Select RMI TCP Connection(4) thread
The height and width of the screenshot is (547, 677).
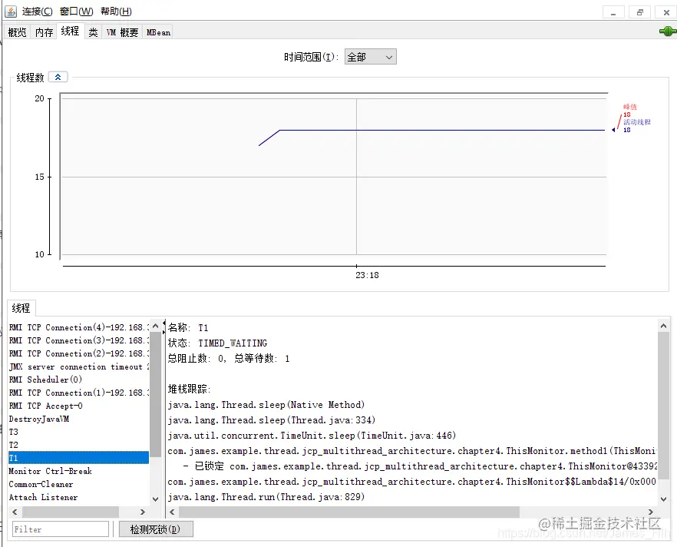[78, 327]
